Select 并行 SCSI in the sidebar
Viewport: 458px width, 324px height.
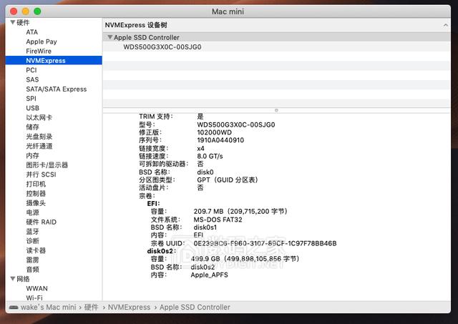click(x=41, y=175)
